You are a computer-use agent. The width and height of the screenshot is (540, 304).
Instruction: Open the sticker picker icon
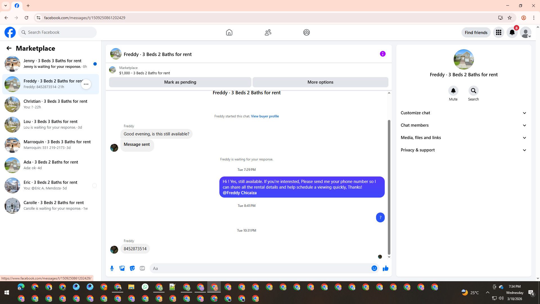coord(132,268)
